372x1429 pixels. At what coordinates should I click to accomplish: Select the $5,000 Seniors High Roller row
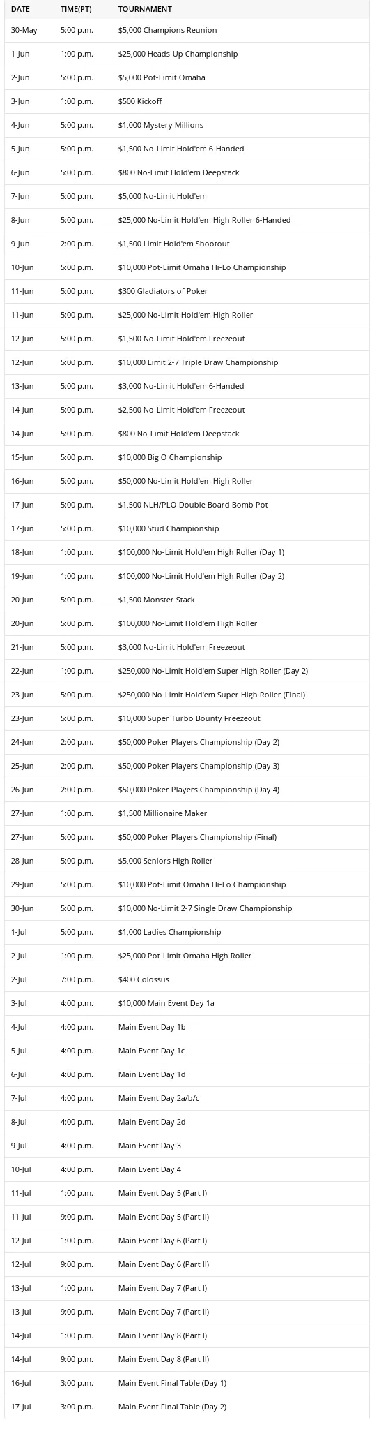click(x=187, y=861)
